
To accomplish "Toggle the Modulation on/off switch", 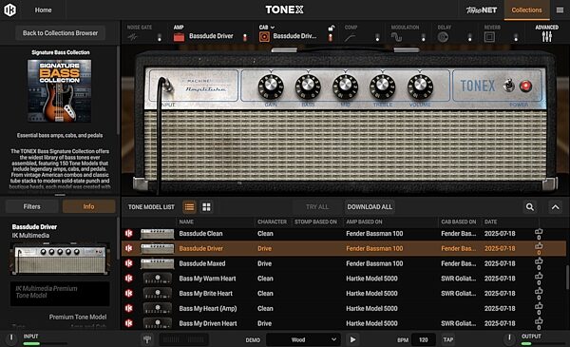I will coord(423,37).
